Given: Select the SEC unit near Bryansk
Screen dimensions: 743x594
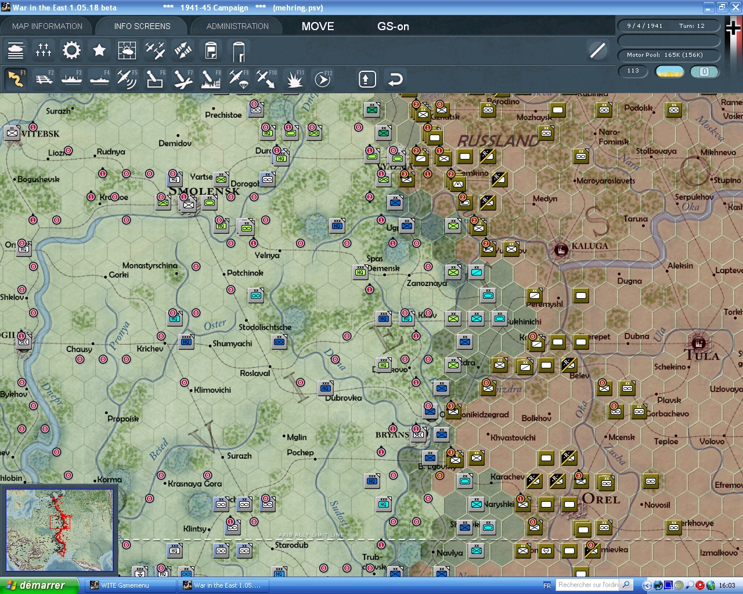Looking at the screenshot, I should (419, 434).
